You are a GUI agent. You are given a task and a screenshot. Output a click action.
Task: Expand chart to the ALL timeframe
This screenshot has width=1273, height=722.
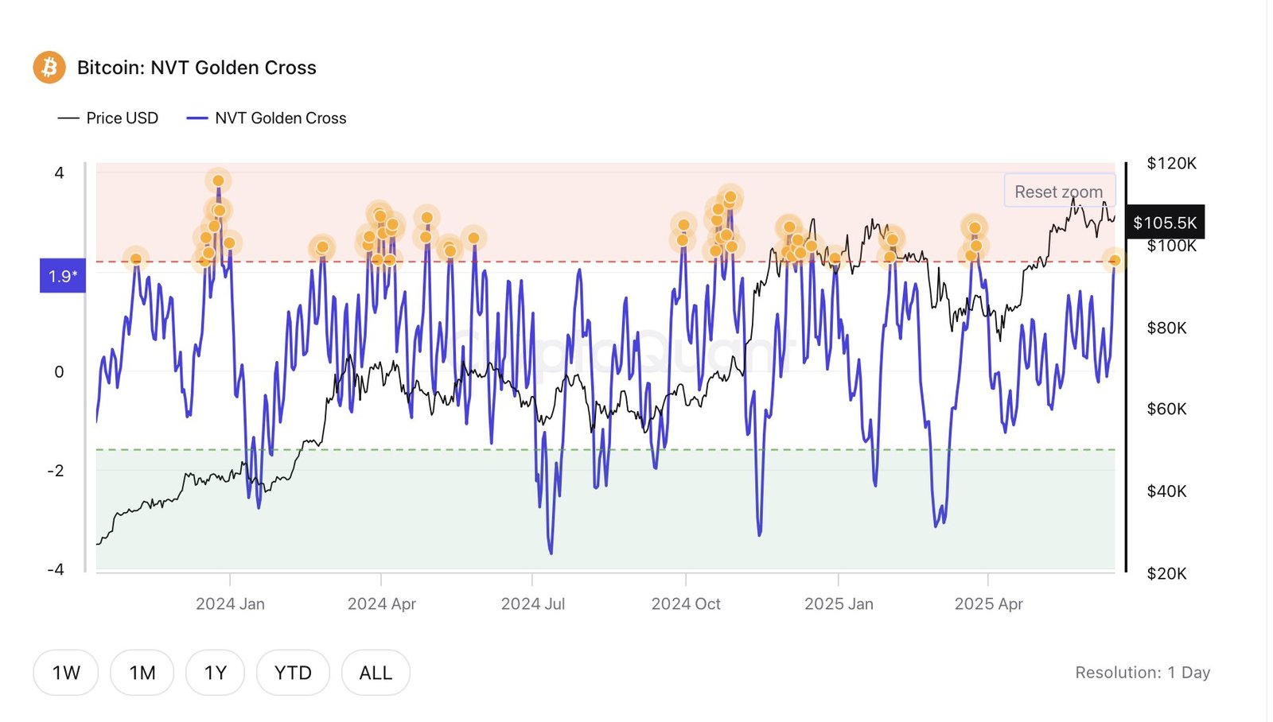[x=375, y=672]
